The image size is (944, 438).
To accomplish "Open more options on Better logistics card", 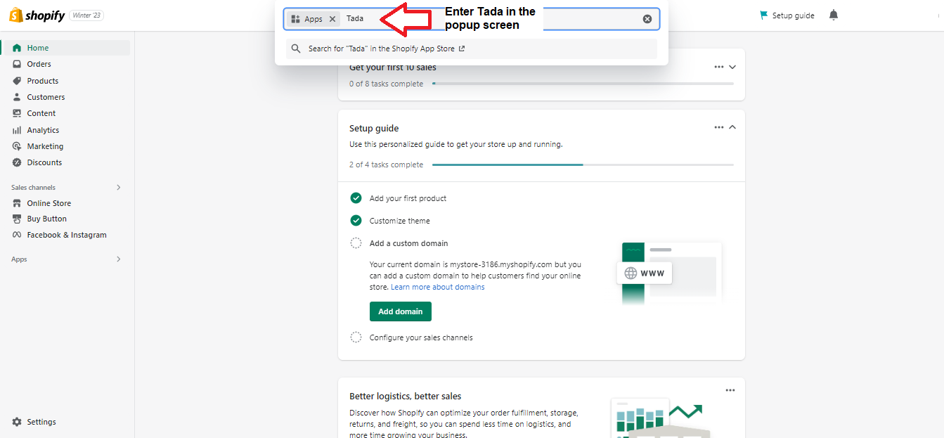I will click(730, 390).
